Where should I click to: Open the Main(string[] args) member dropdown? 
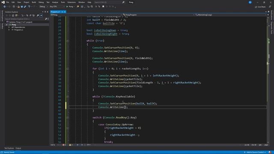pyautogui.click(x=231, y=15)
